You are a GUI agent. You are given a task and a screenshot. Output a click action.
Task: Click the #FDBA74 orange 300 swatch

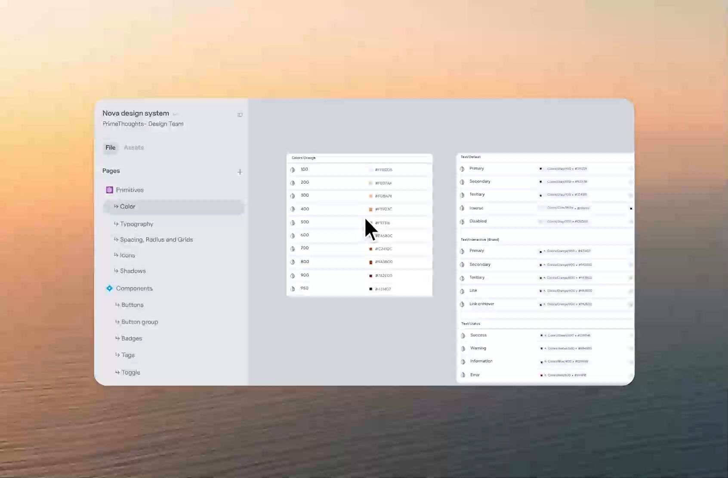370,196
